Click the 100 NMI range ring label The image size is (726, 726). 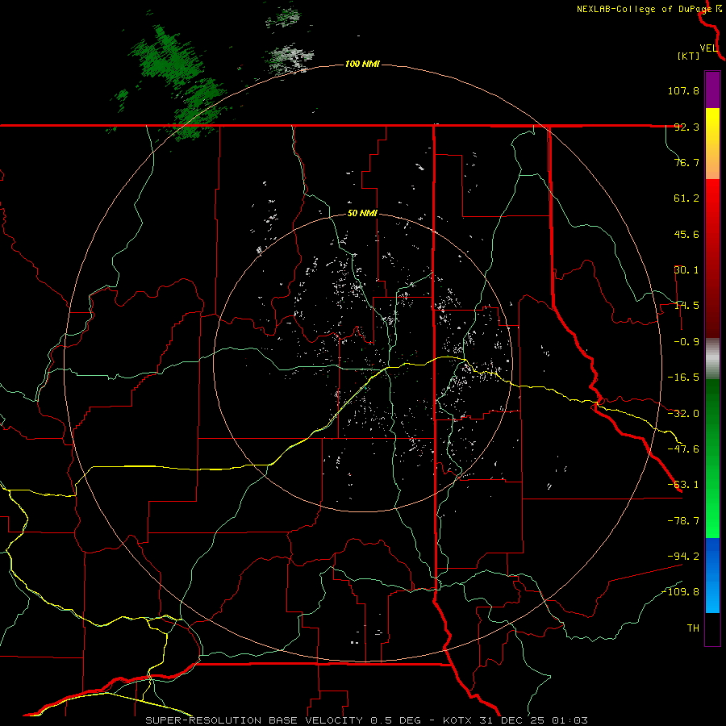(x=362, y=64)
